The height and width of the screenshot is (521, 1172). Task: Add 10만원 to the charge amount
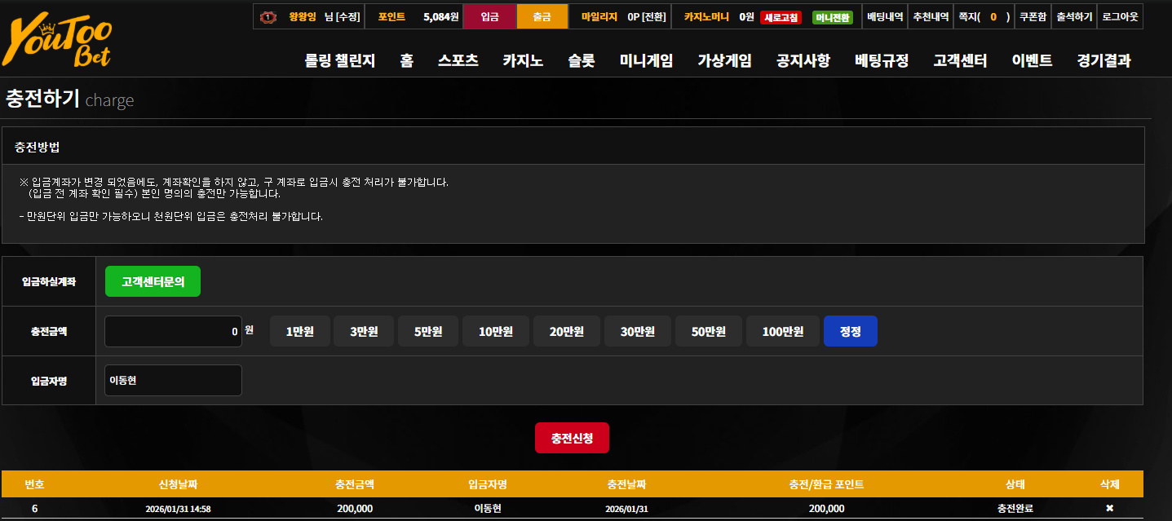click(x=496, y=331)
